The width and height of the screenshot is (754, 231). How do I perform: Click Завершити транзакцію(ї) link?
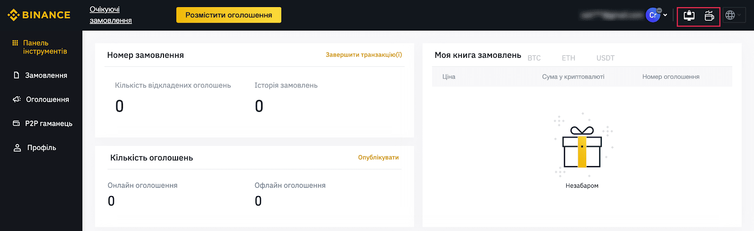point(364,55)
